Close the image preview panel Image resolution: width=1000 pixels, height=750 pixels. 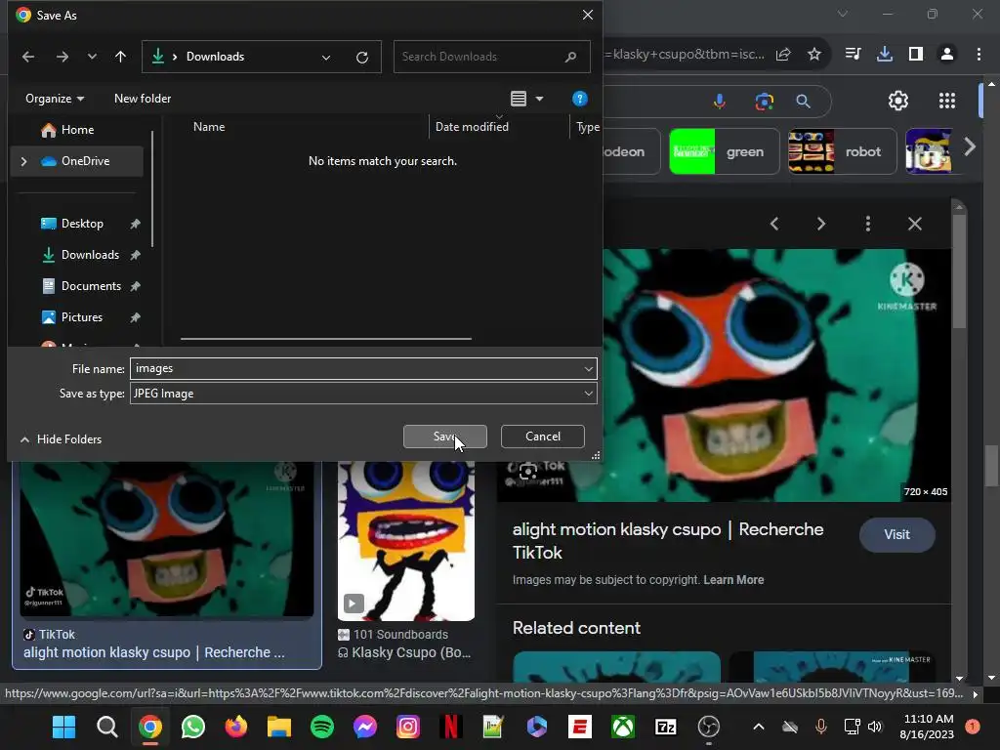pyautogui.click(x=914, y=224)
